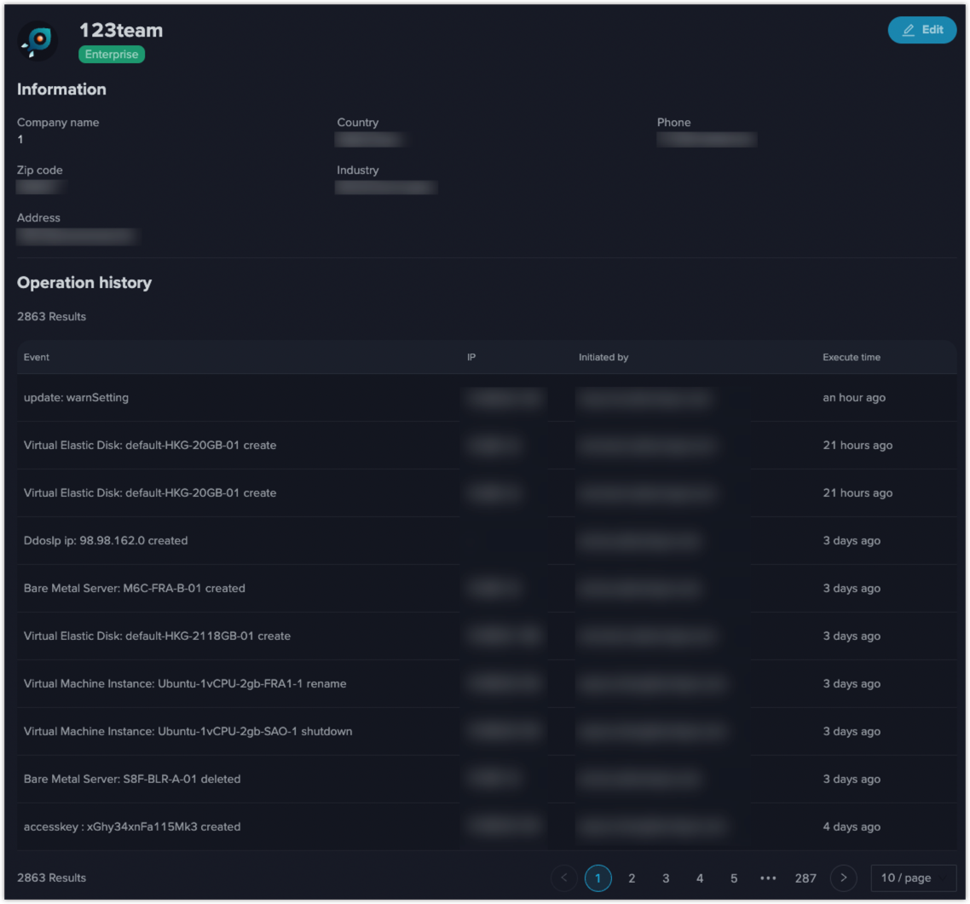Jump to last page 287
Viewport: 970px width, 904px height.
click(805, 878)
